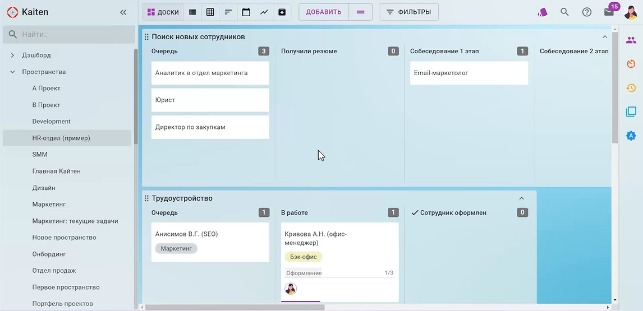Open the members icon in right sidebar

coord(631,40)
